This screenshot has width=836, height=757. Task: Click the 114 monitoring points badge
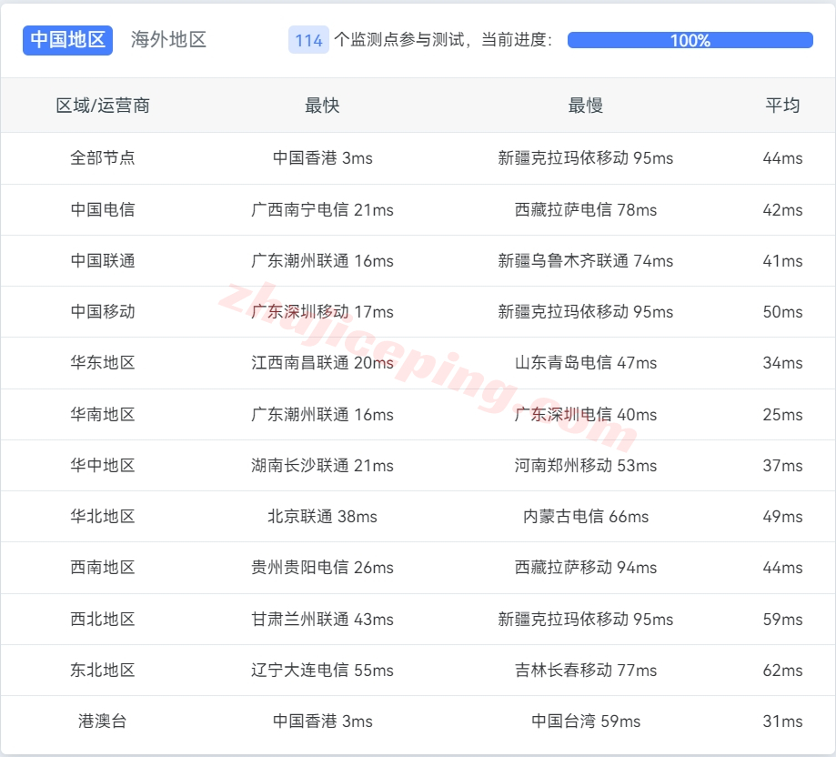[308, 40]
